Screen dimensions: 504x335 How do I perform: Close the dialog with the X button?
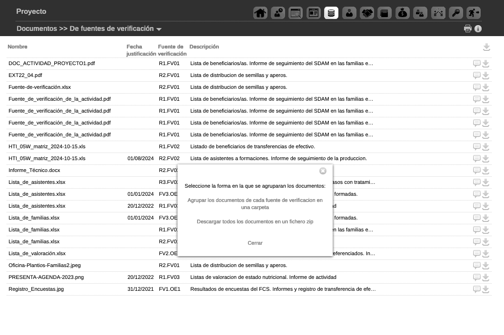click(323, 171)
